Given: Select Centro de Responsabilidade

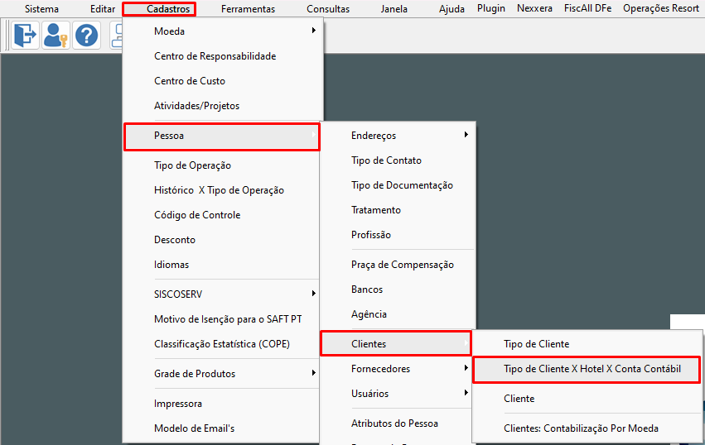Looking at the screenshot, I should pyautogui.click(x=223, y=56).
